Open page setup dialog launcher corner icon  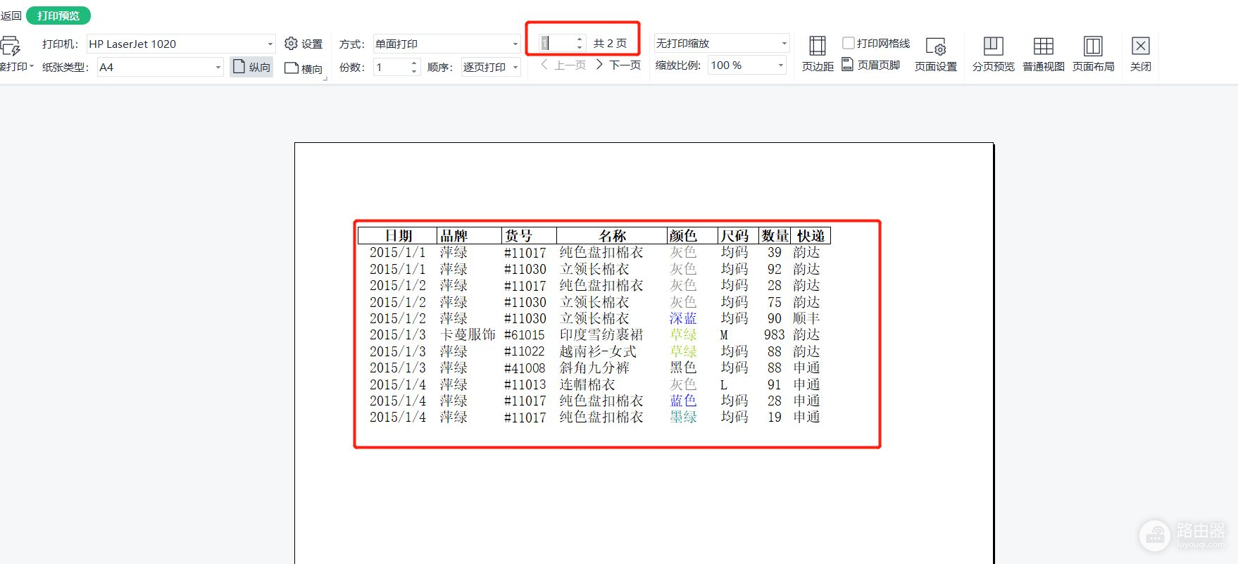[x=325, y=79]
